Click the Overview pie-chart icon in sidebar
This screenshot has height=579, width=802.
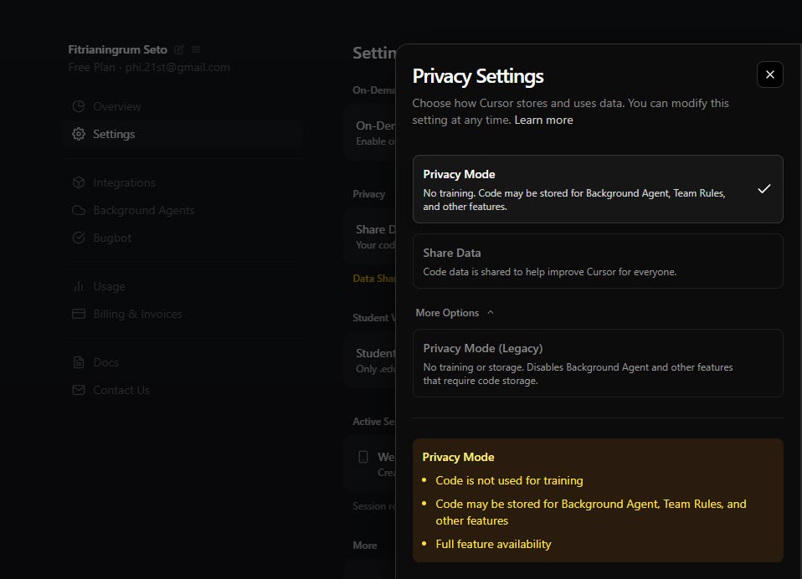point(77,106)
